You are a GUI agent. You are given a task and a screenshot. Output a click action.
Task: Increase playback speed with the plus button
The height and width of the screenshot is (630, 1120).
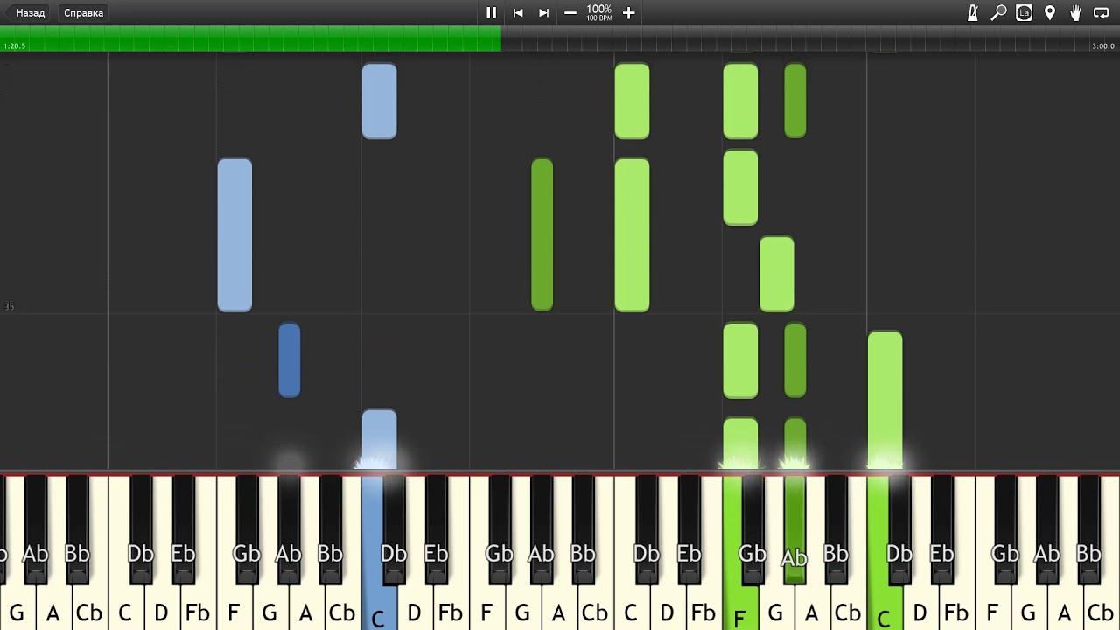628,12
